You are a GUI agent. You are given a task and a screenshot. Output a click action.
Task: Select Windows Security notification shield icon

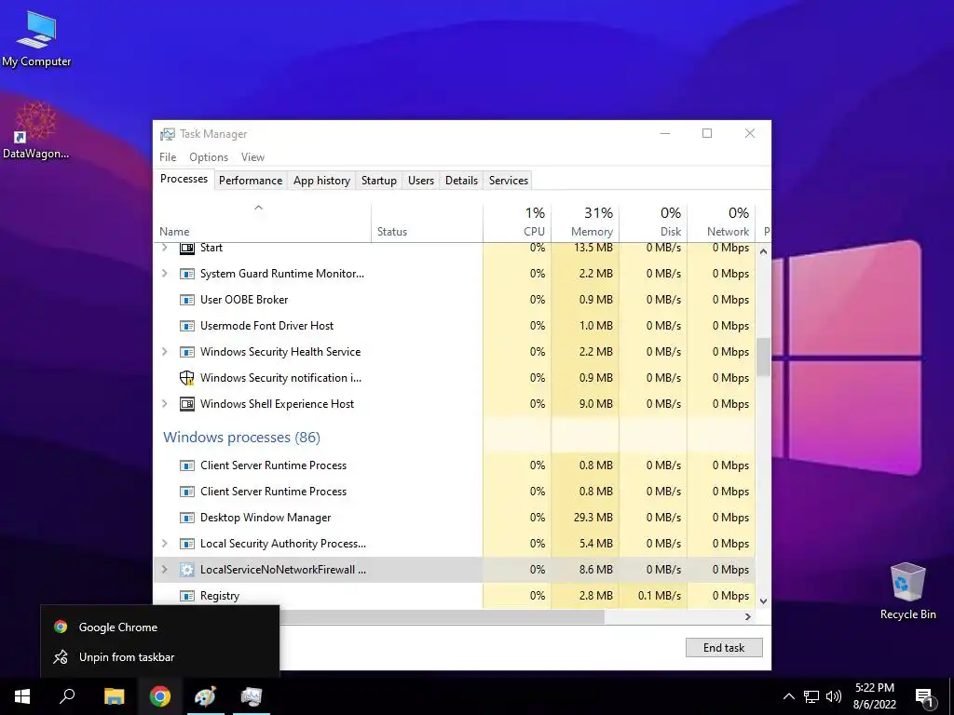[186, 378]
